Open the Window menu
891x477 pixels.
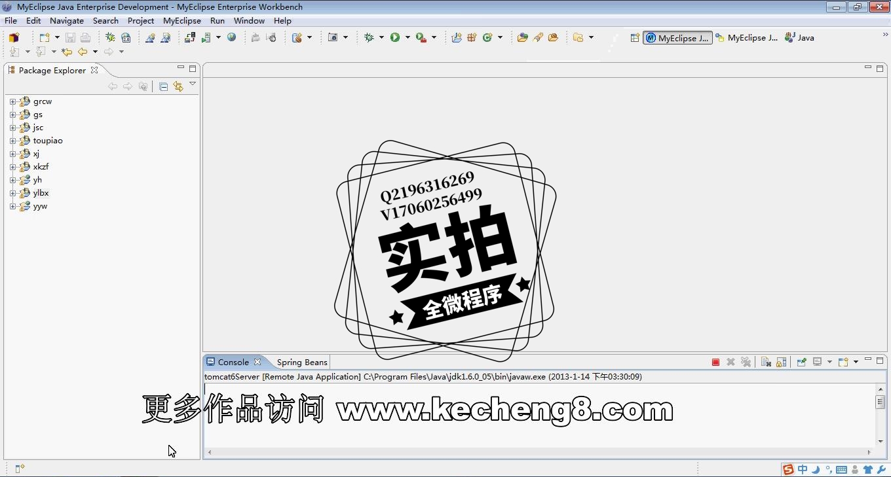click(249, 21)
